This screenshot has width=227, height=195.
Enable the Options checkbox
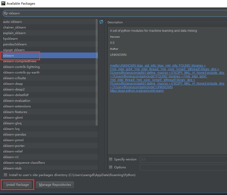click(x=111, y=167)
